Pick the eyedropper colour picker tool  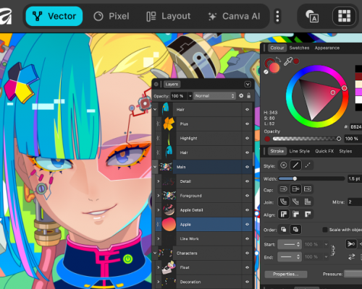[x=287, y=61]
